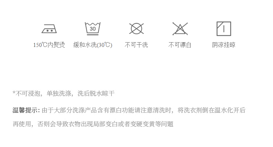Click text '将洗衣剂倒在温水化开后'
The height and width of the screenshot is (147, 273).
211,110
